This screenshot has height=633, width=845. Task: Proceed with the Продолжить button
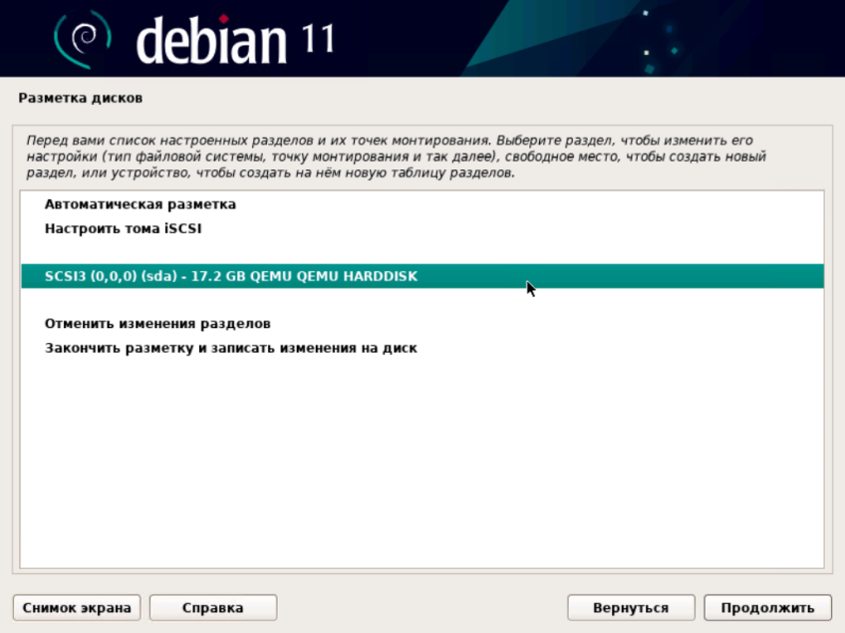pyautogui.click(x=767, y=608)
